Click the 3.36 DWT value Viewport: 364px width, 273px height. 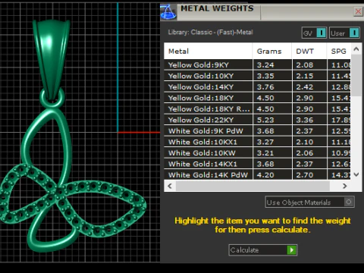pyautogui.click(x=305, y=120)
